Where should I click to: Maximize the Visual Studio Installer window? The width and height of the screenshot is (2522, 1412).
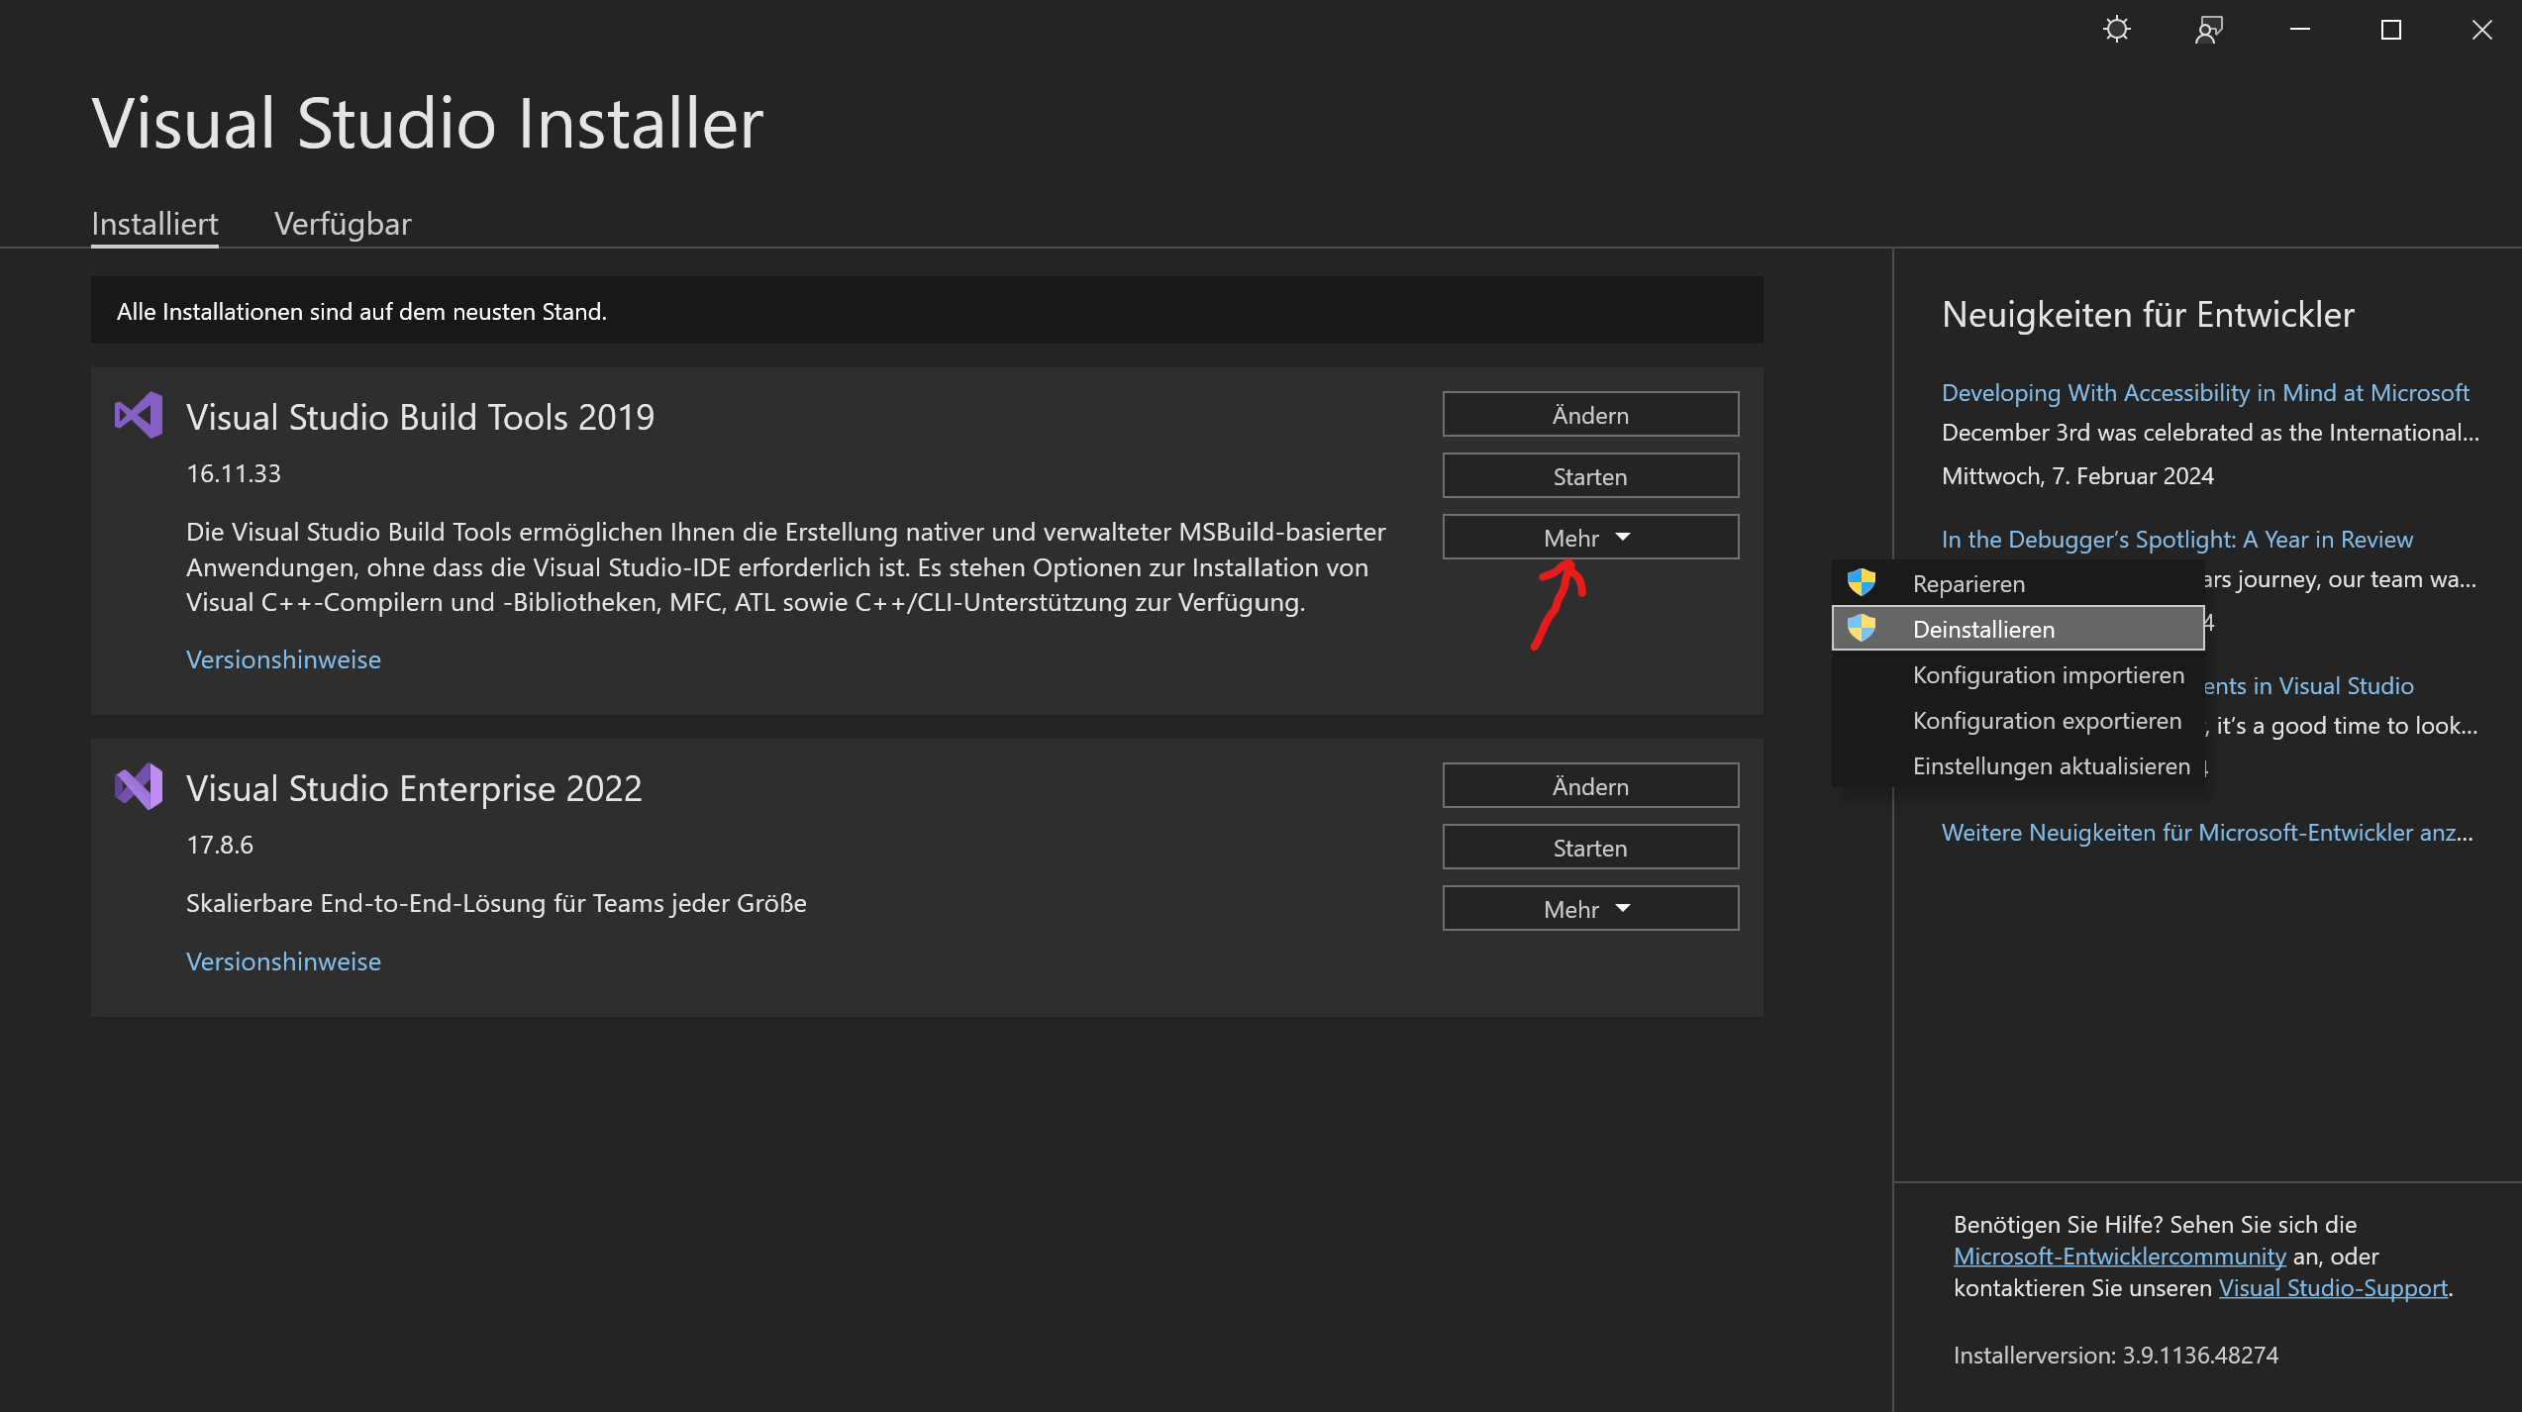(2391, 30)
